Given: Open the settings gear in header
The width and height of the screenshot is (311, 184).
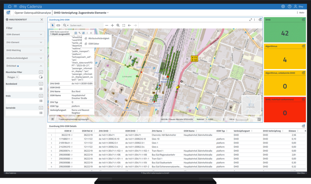Looking at the screenshot, I should [283, 6].
